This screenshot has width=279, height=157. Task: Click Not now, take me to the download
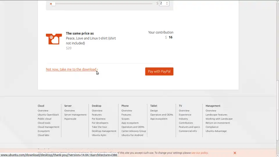tap(72, 69)
